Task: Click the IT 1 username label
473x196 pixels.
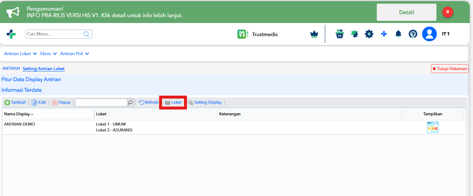Action: (446, 34)
